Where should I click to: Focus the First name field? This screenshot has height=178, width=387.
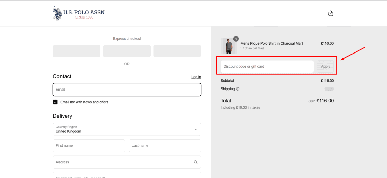(x=89, y=146)
